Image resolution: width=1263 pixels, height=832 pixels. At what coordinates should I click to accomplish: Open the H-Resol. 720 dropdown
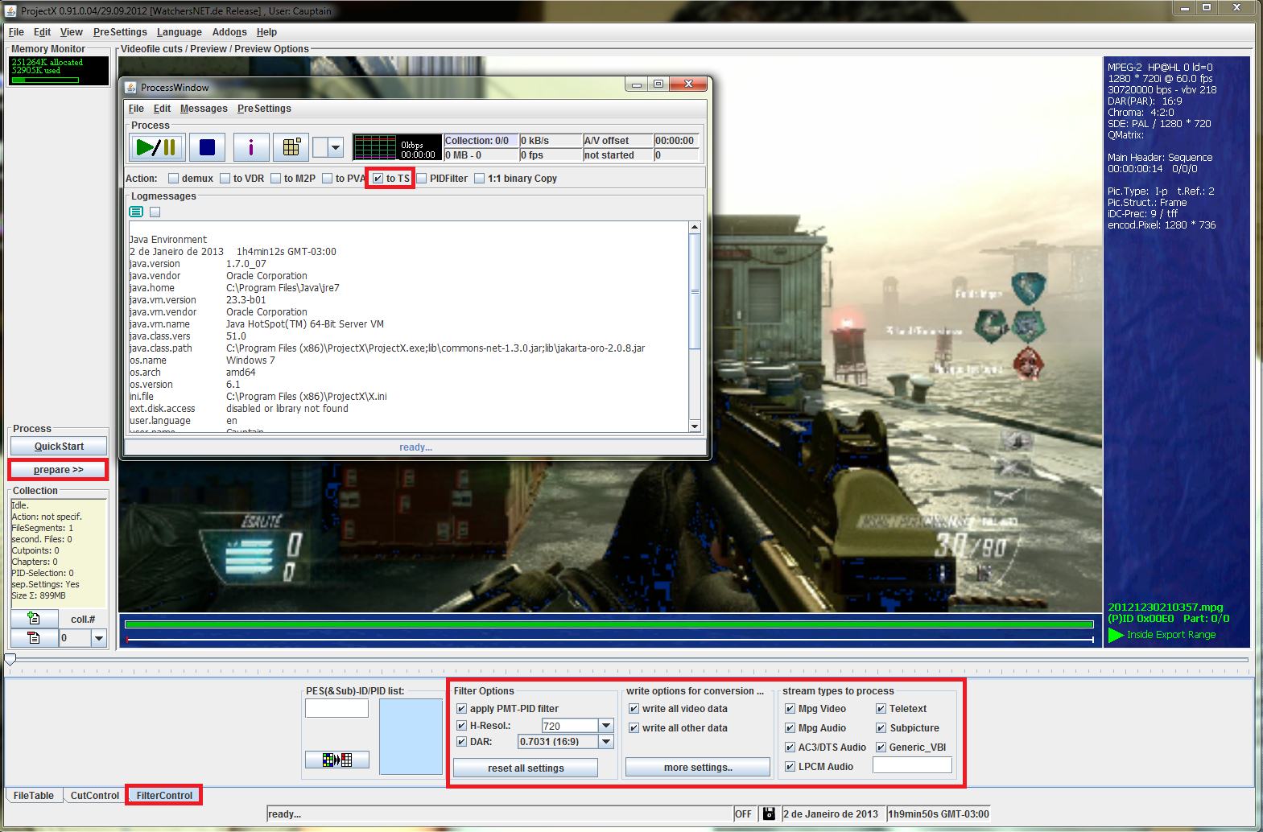(x=606, y=726)
